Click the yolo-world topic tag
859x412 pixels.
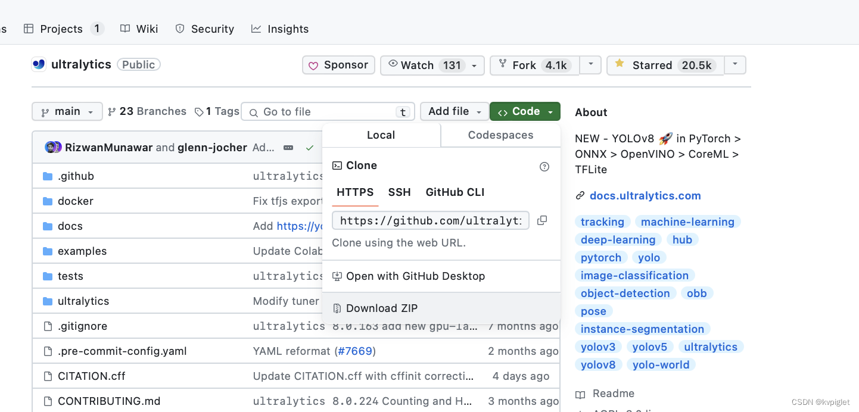[661, 365]
